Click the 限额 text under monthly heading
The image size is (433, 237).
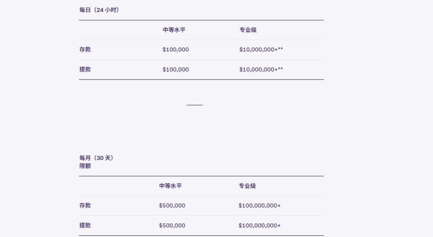pos(85,166)
